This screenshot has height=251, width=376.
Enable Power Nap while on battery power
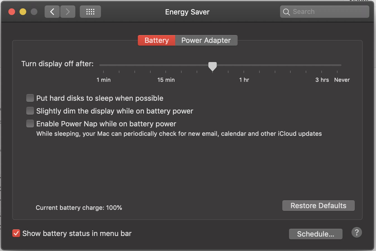click(30, 124)
